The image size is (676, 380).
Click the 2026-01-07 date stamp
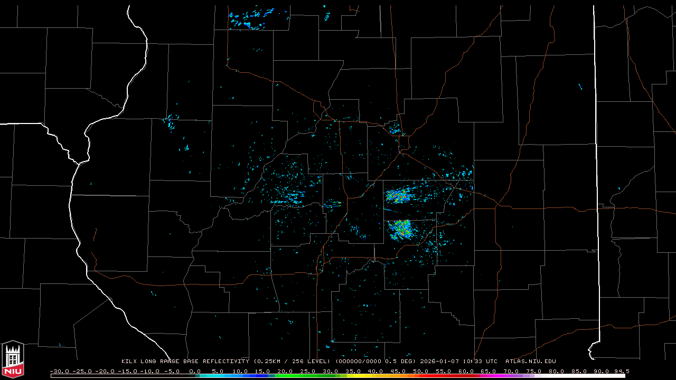click(439, 361)
